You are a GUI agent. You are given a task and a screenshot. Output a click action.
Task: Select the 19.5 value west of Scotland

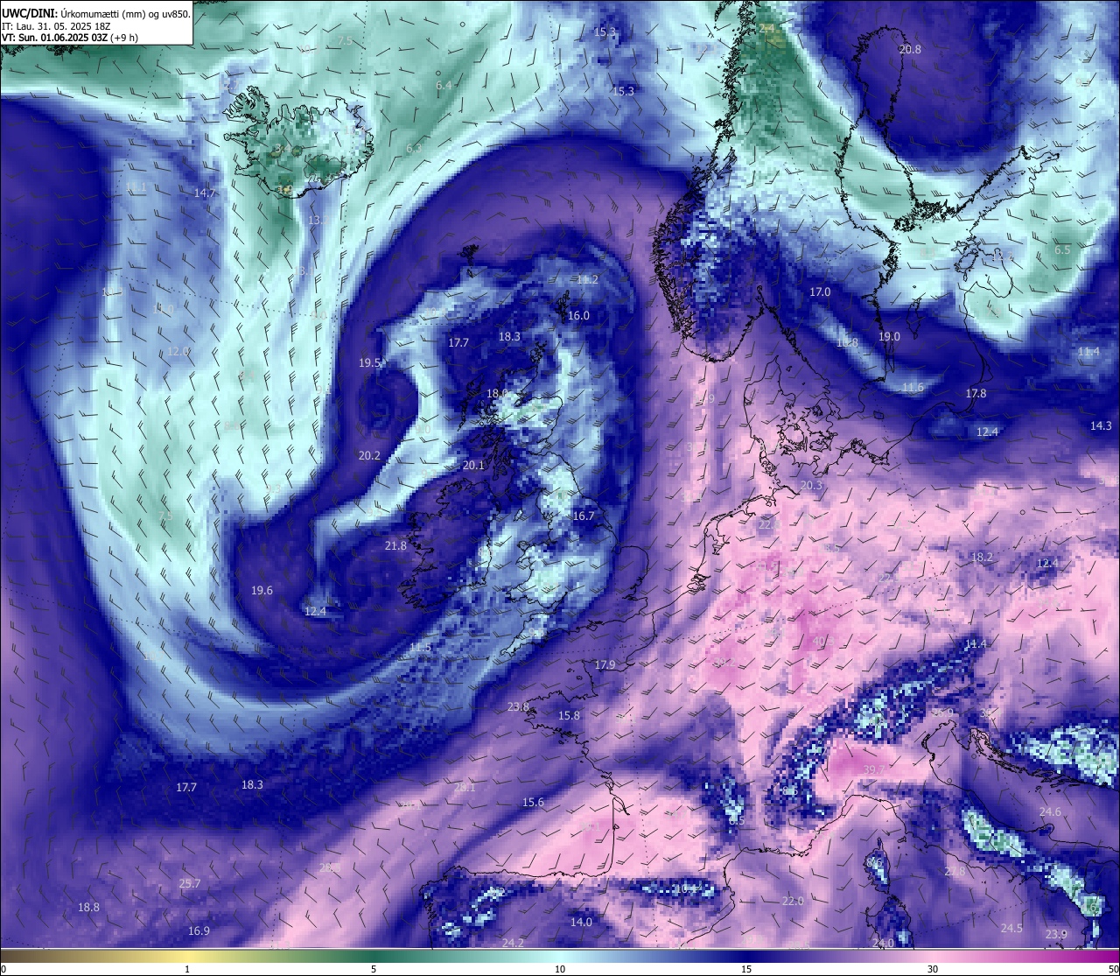tap(370, 363)
